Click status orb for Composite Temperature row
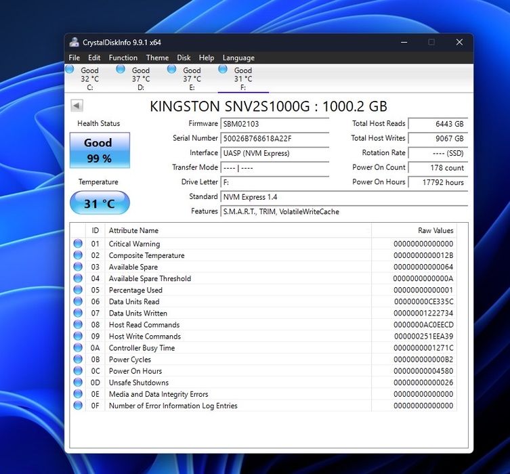 point(78,255)
